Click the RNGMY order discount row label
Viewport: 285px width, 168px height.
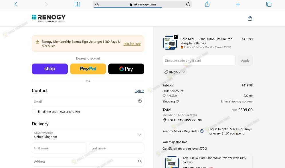point(172,96)
